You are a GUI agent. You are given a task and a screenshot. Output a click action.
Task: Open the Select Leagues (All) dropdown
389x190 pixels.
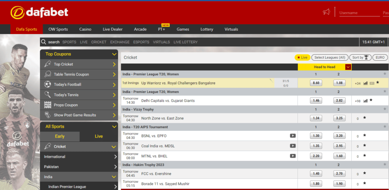(x=330, y=58)
